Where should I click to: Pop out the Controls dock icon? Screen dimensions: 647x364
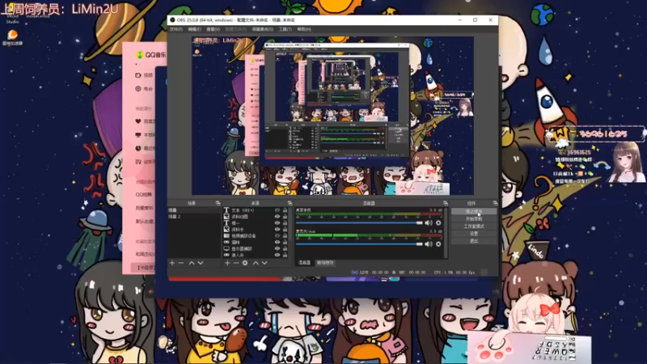[495, 203]
